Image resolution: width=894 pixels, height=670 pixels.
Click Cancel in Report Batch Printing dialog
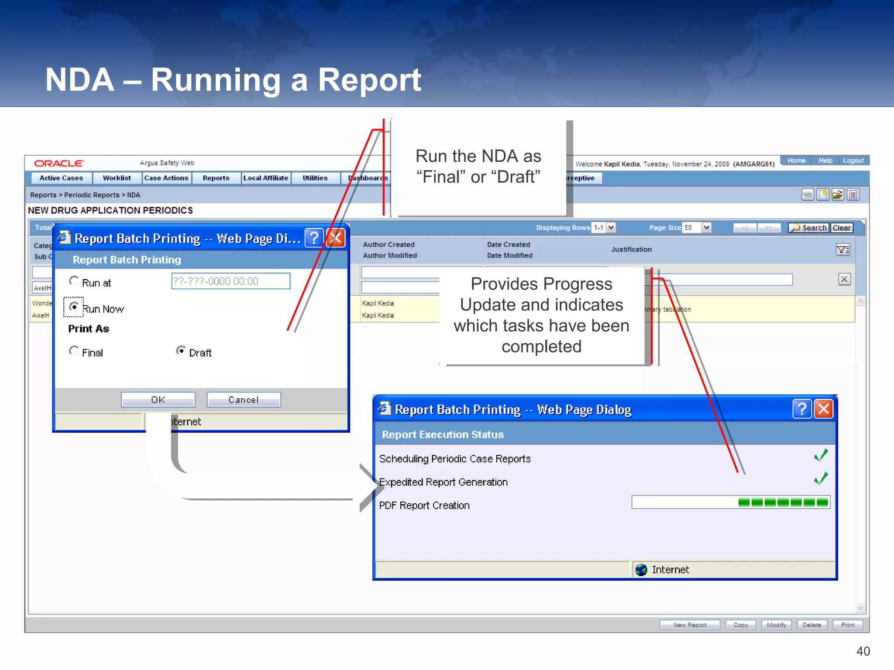point(244,400)
